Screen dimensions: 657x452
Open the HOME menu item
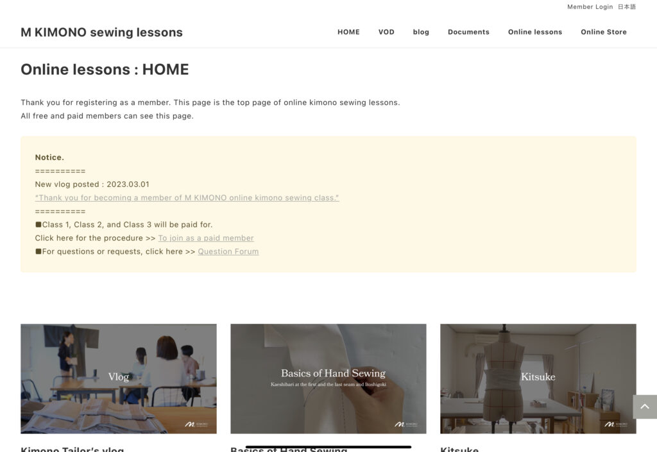coord(348,32)
